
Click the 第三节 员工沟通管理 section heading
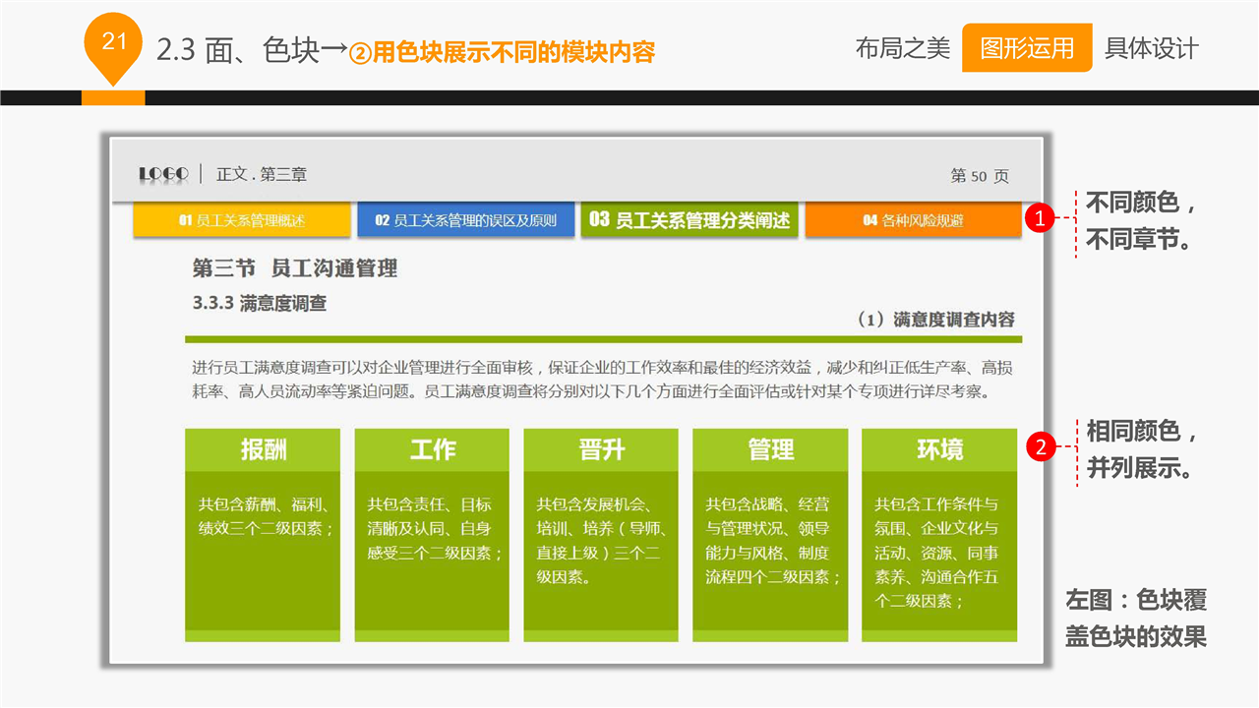click(294, 268)
